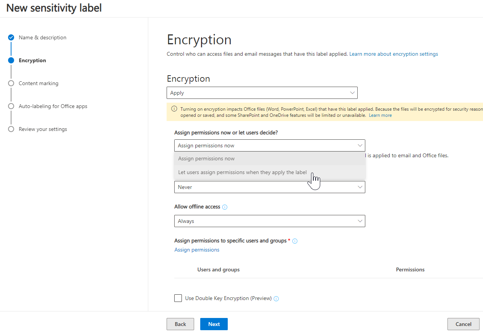This screenshot has width=483, height=334.
Task: Open the Encryption Apply dropdown
Action: 262,93
